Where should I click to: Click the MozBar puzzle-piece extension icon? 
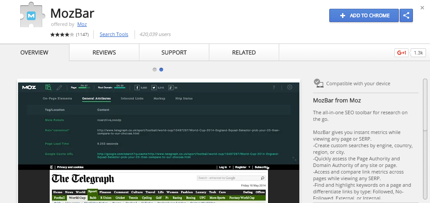tap(30, 16)
